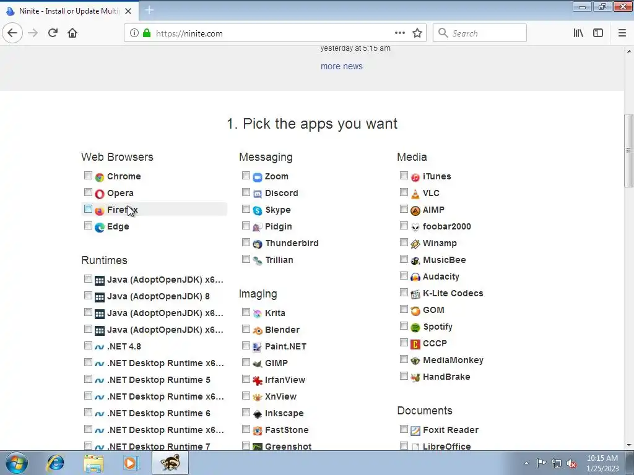
Task: Click the XnView label
Action: 280,396
